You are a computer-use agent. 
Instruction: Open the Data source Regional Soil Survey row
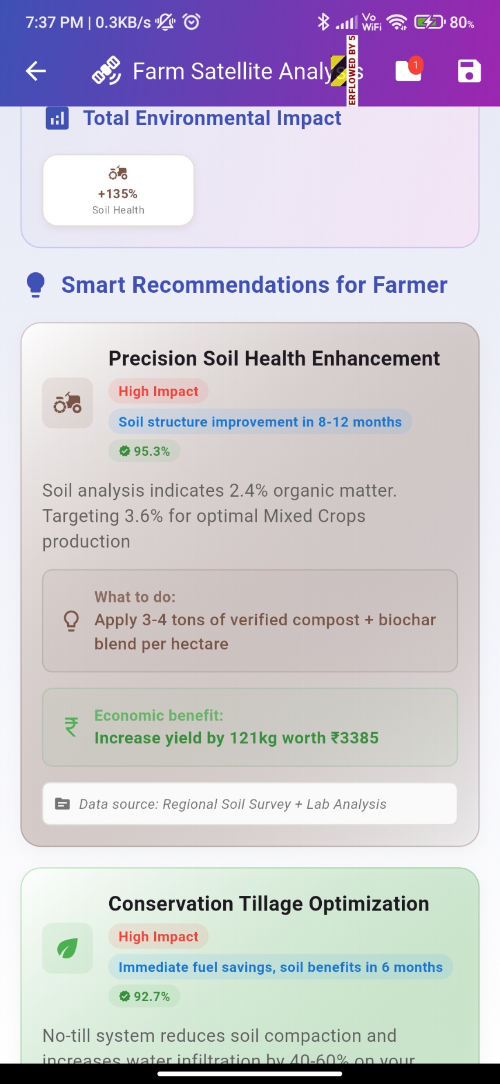click(x=249, y=804)
